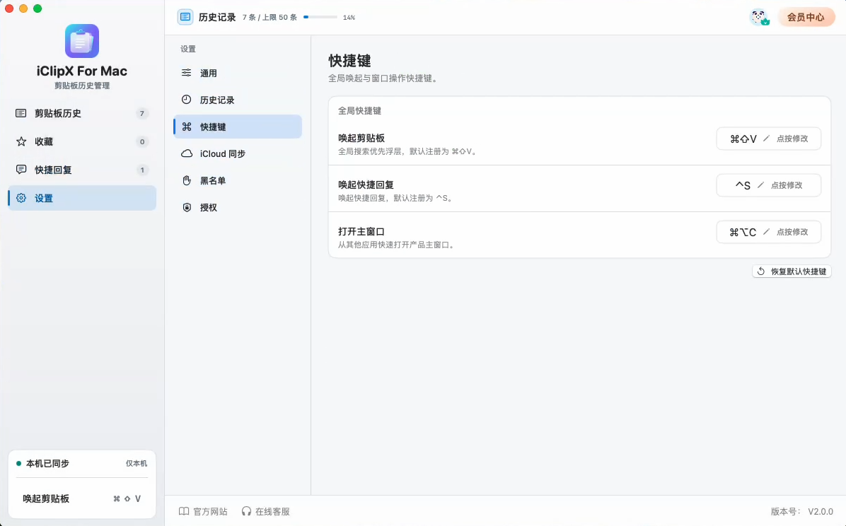This screenshot has width=846, height=526.
Task: Click the 黑名单 hand icon
Action: [187, 181]
